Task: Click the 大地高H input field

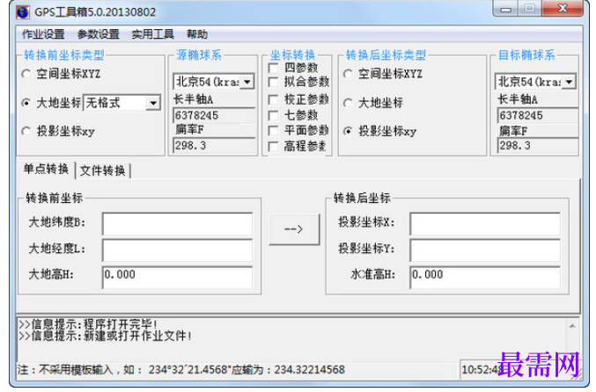Action: [x=178, y=278]
